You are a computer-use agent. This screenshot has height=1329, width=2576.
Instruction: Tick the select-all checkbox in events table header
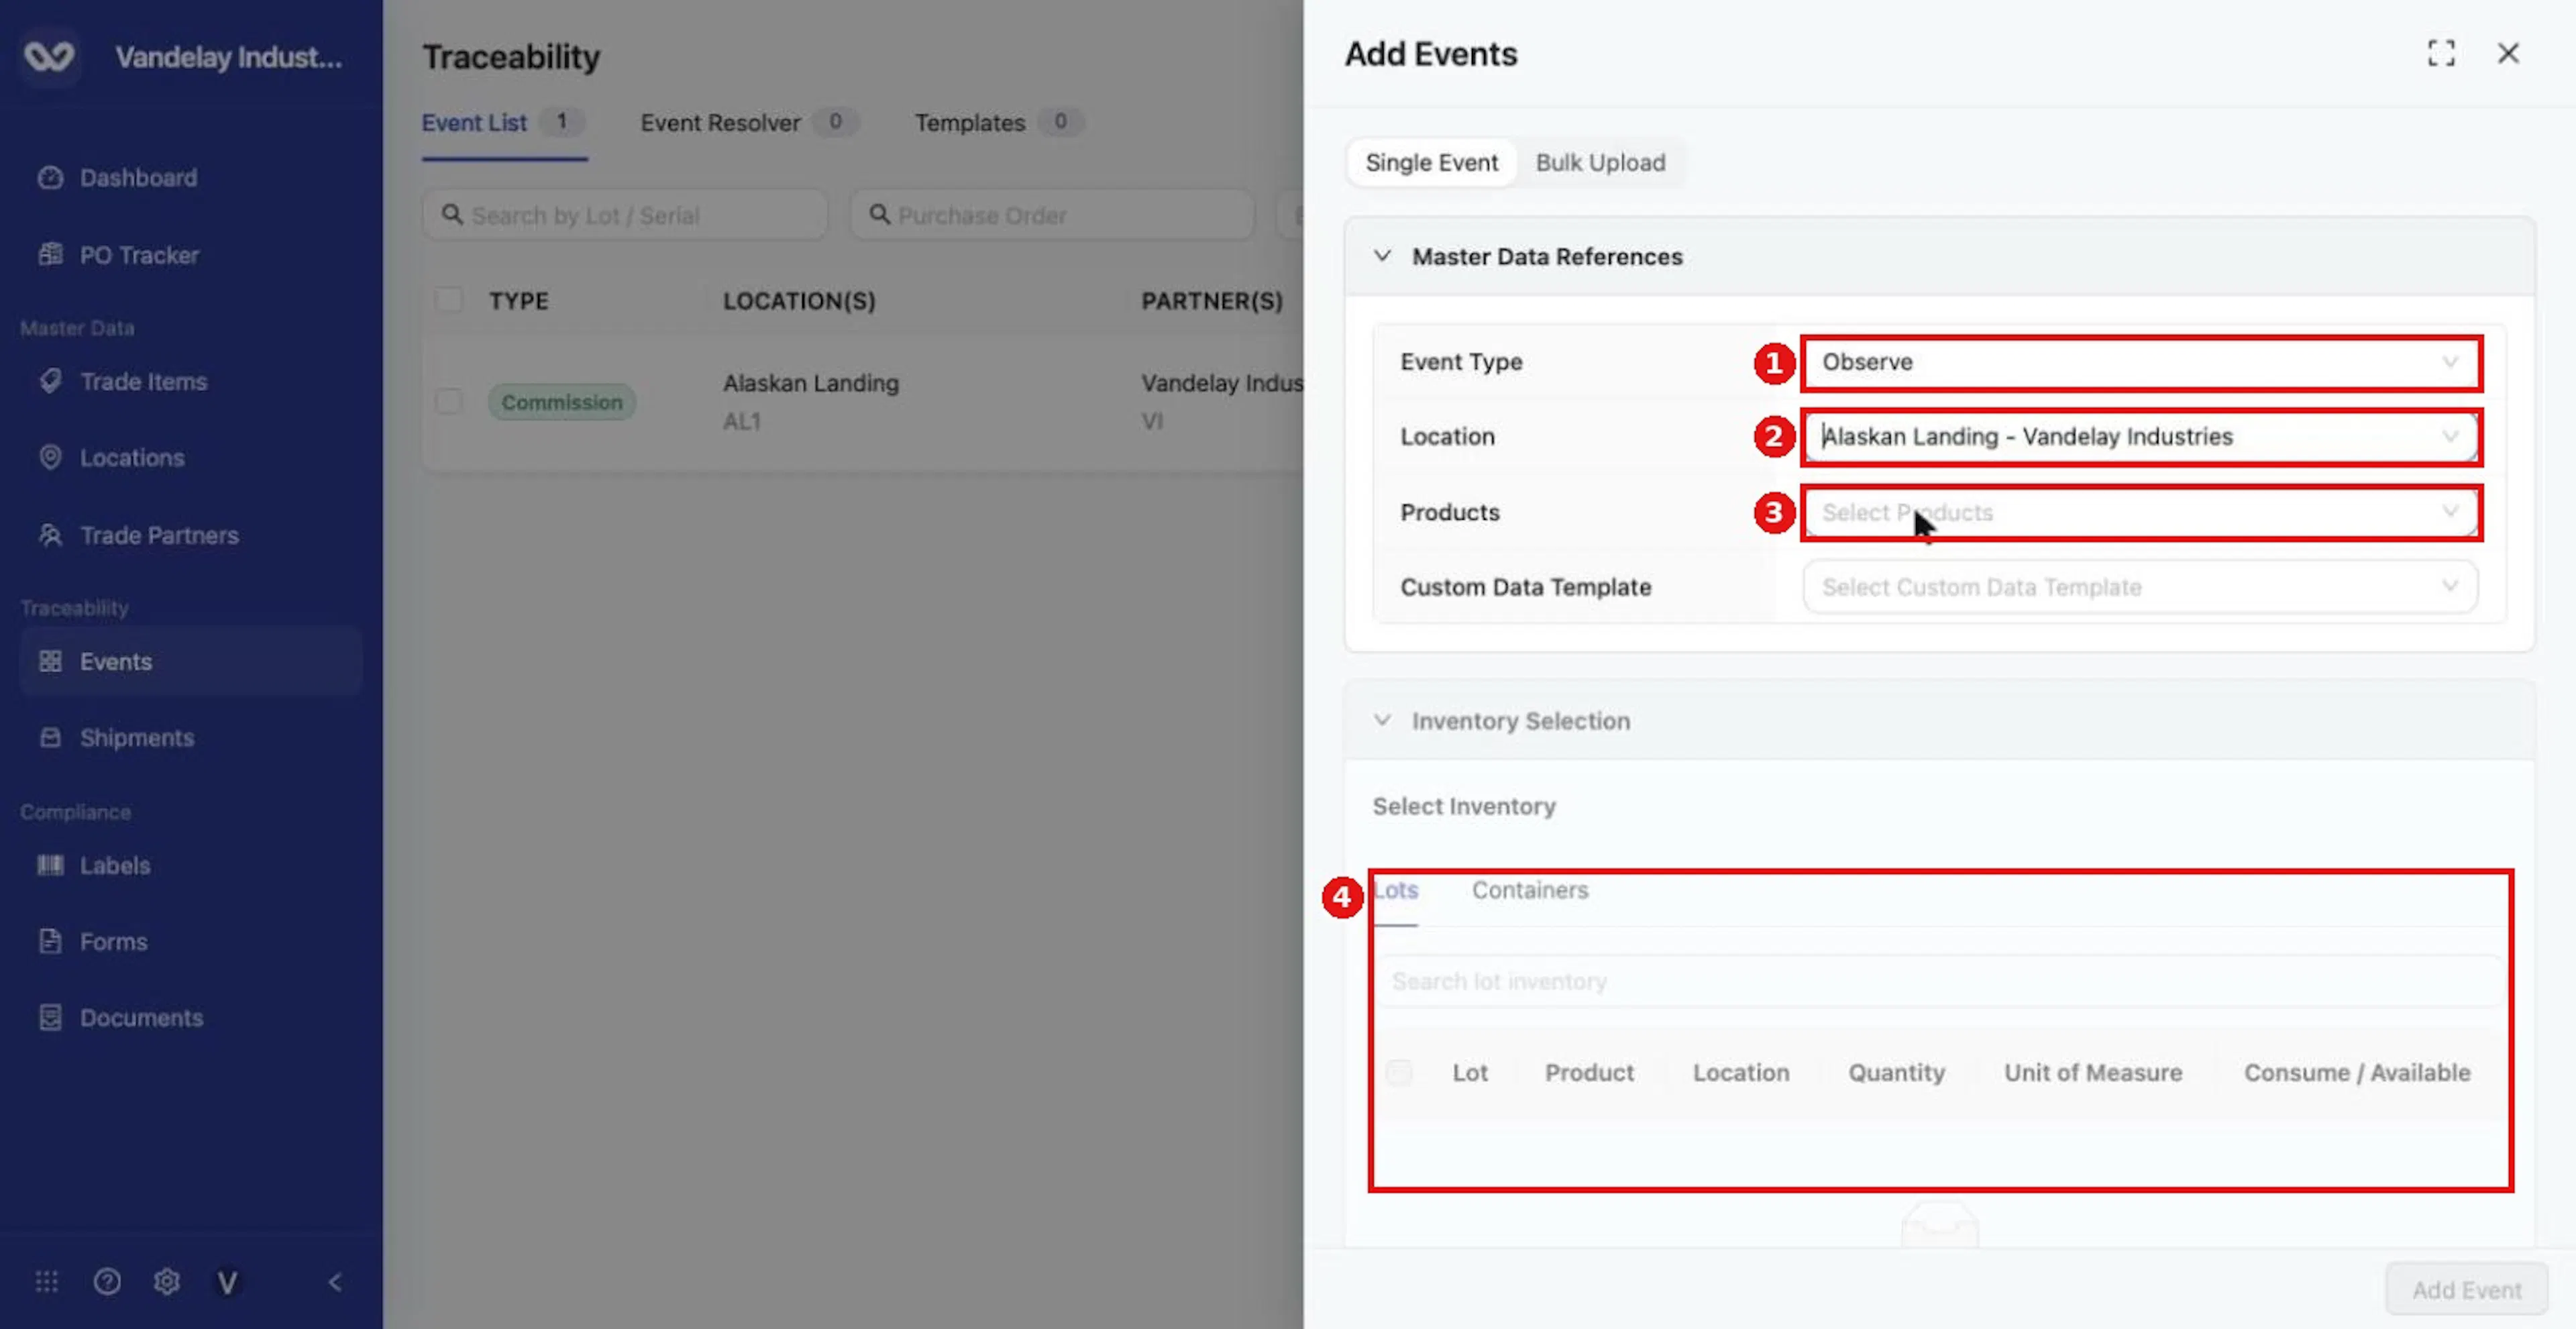coord(449,300)
